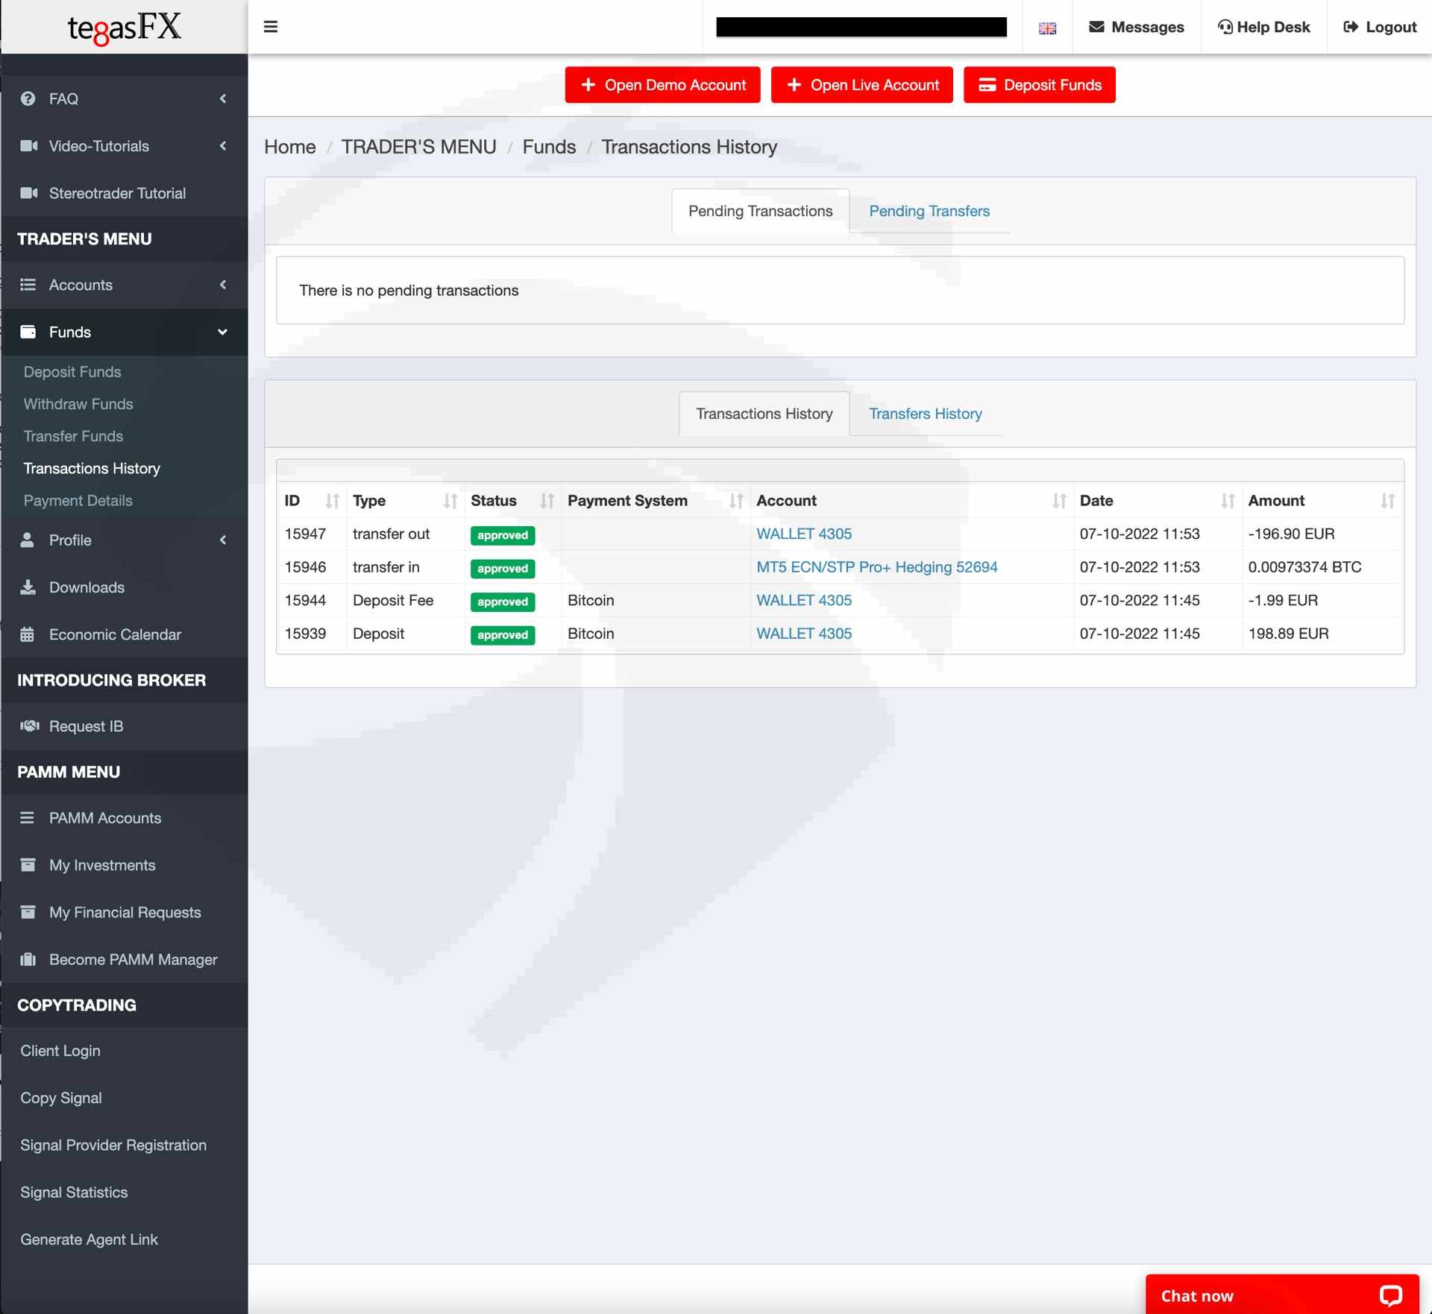
Task: Open Withdraw Funds in the sidebar
Action: click(78, 404)
